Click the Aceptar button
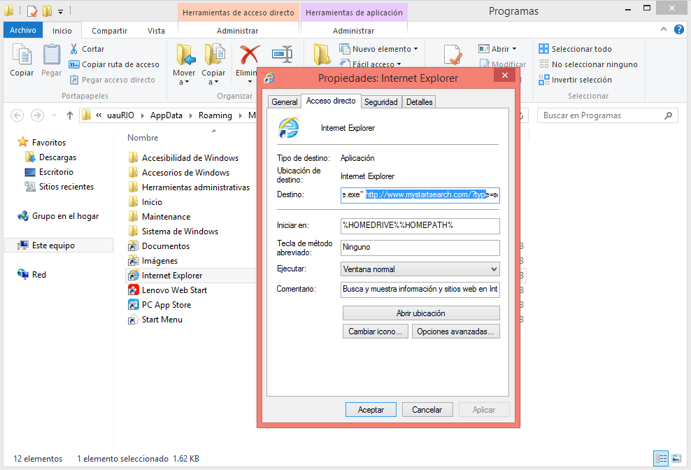This screenshot has height=470, width=691. (x=371, y=410)
